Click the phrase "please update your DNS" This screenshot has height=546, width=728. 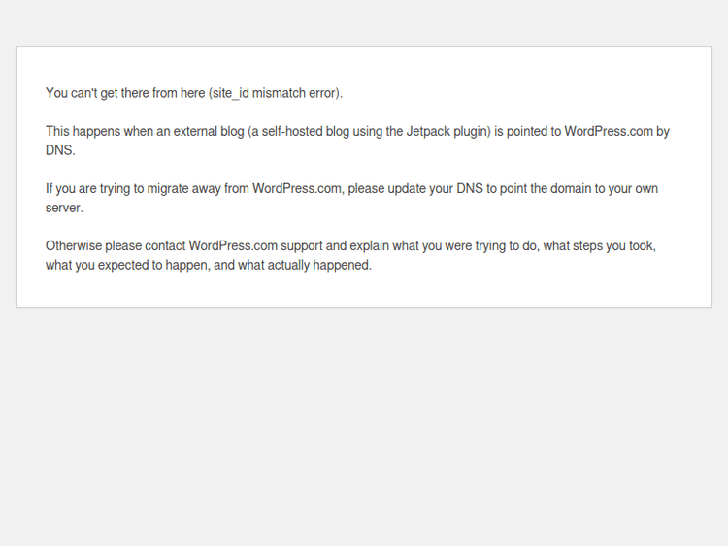coord(414,188)
